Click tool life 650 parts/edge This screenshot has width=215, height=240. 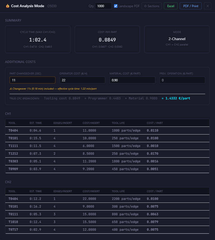[x=125, y=222]
